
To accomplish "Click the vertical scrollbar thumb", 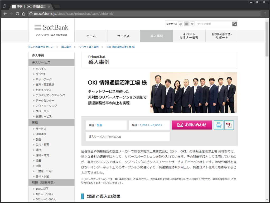I will pyautogui.click(x=267, y=39).
